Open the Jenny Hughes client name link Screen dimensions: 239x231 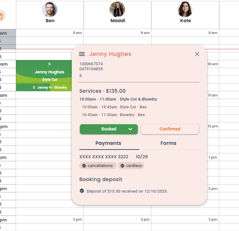110,54
